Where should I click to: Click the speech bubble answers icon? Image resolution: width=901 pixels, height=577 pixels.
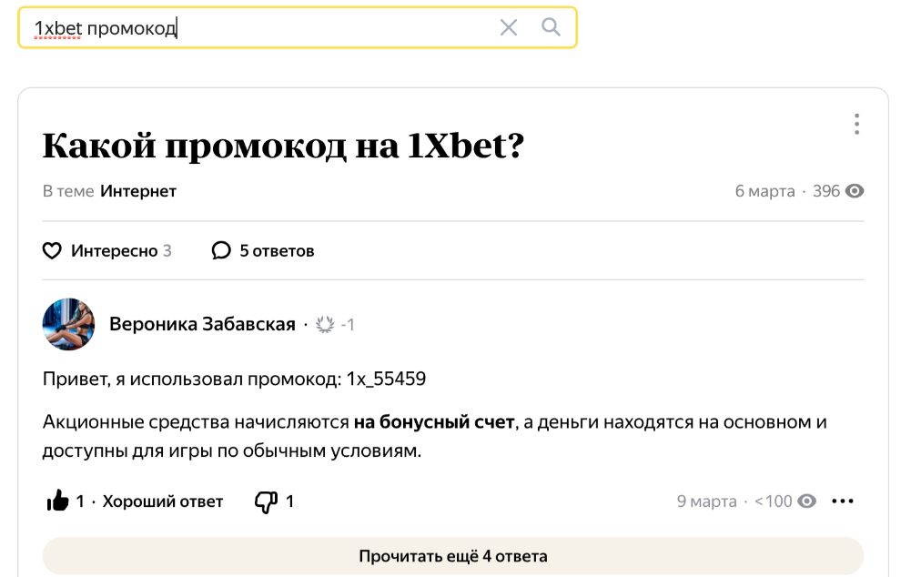[221, 250]
